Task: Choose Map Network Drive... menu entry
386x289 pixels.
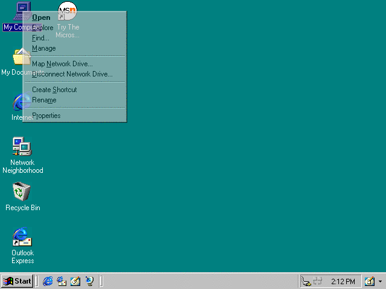Action: click(75, 64)
